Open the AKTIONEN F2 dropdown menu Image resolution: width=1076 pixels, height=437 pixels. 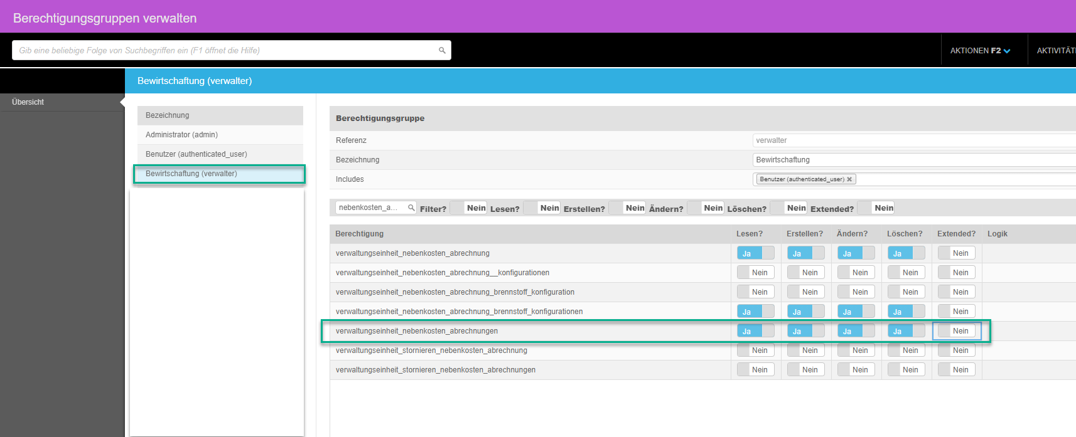(x=980, y=51)
